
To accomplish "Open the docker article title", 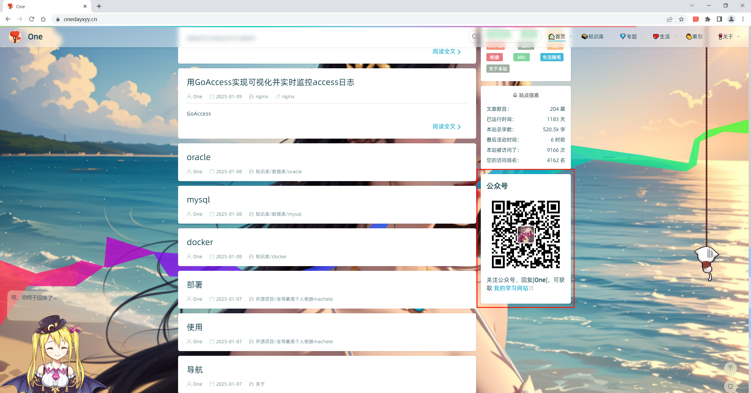I will click(x=200, y=242).
